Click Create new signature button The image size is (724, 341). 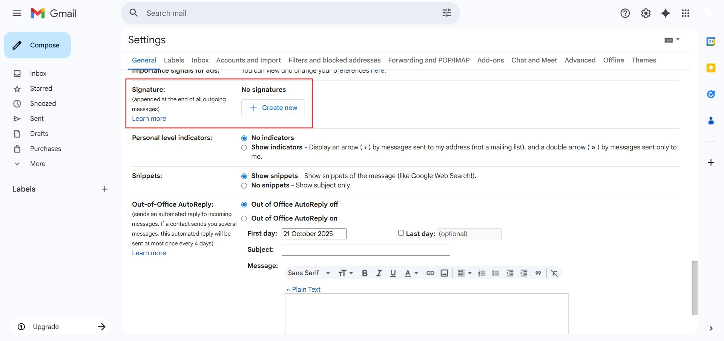(x=273, y=108)
